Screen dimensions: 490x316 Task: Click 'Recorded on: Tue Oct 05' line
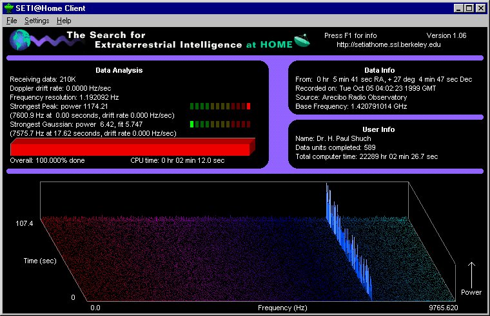366,88
